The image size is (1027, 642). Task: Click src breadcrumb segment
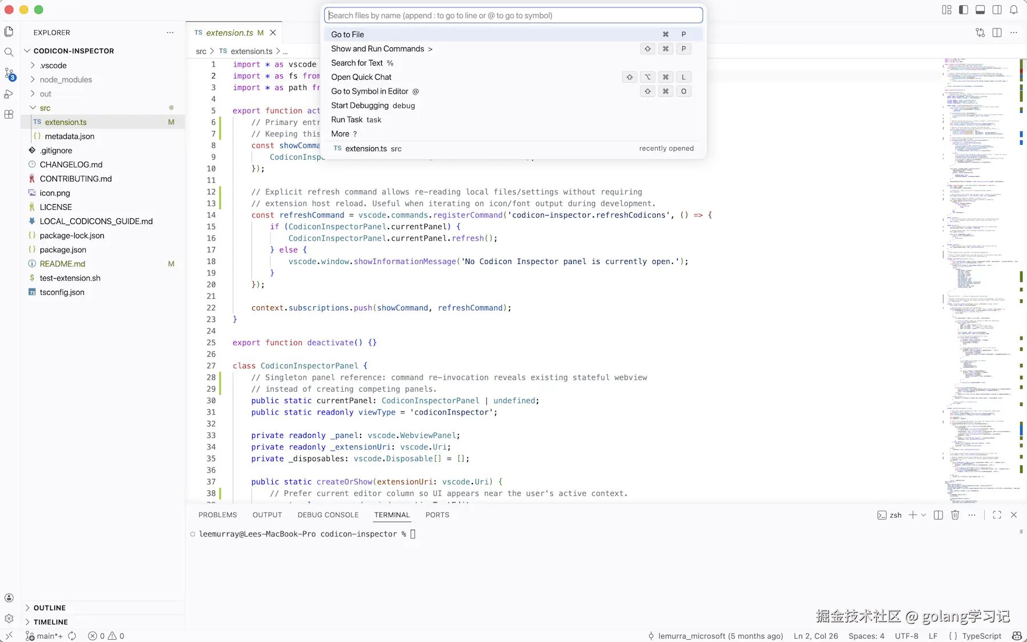(201, 51)
